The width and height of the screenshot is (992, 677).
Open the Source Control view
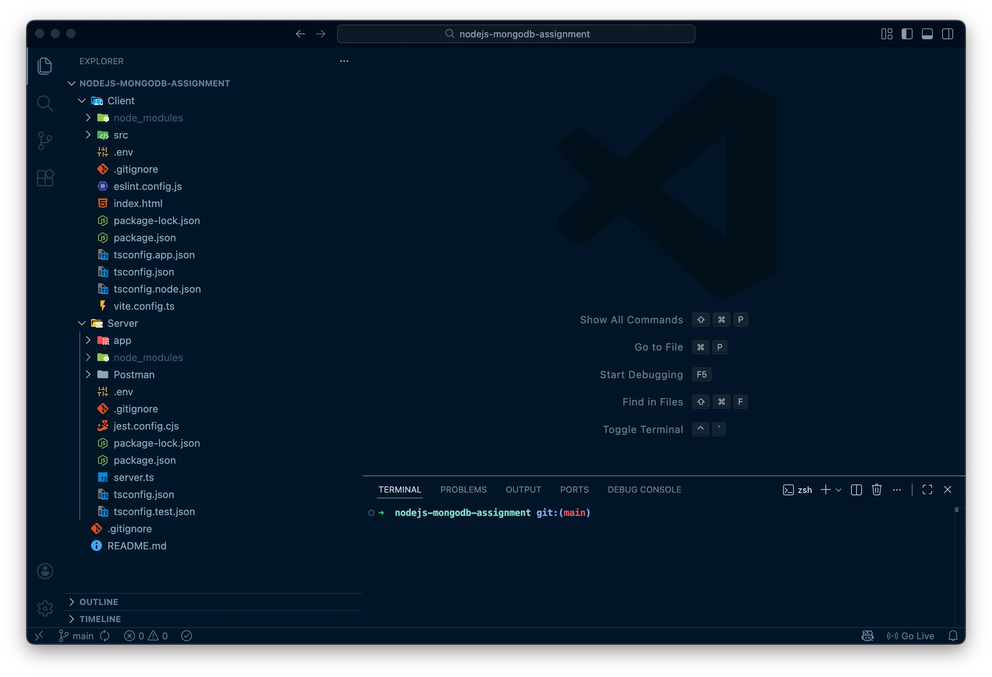point(45,141)
